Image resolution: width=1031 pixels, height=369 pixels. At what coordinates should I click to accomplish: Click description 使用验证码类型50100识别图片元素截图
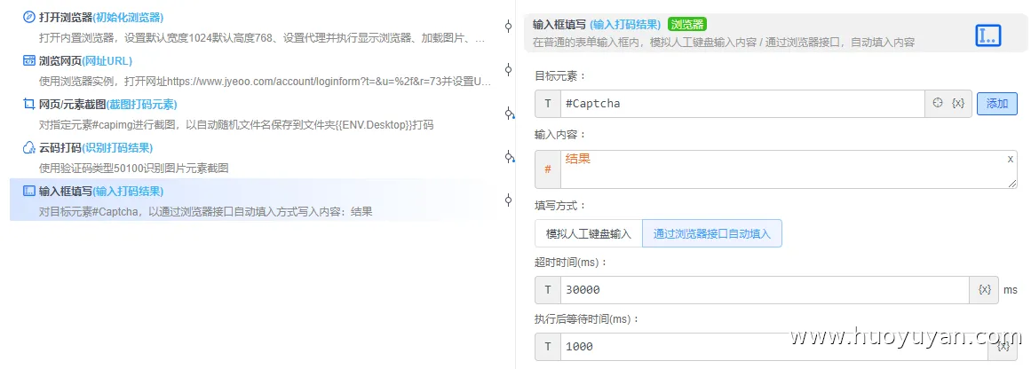(x=133, y=169)
